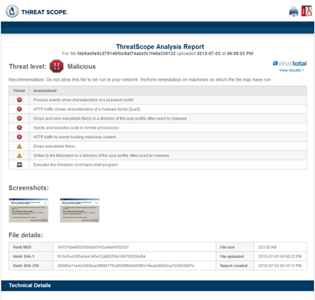Image resolution: width=315 pixels, height=300 pixels.
Task: Select 'HTTP traffic to server hosting malicious content'
Action: [75, 137]
